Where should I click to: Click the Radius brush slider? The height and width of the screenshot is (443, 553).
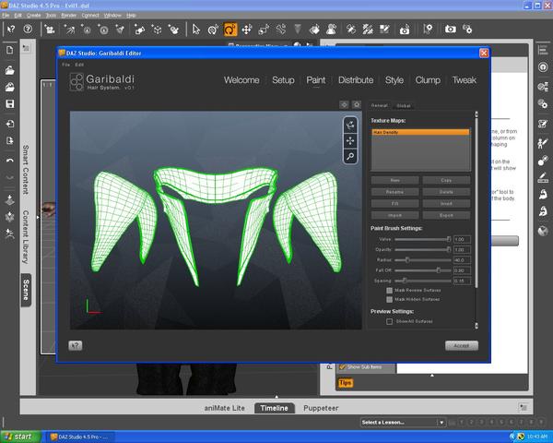[422, 260]
